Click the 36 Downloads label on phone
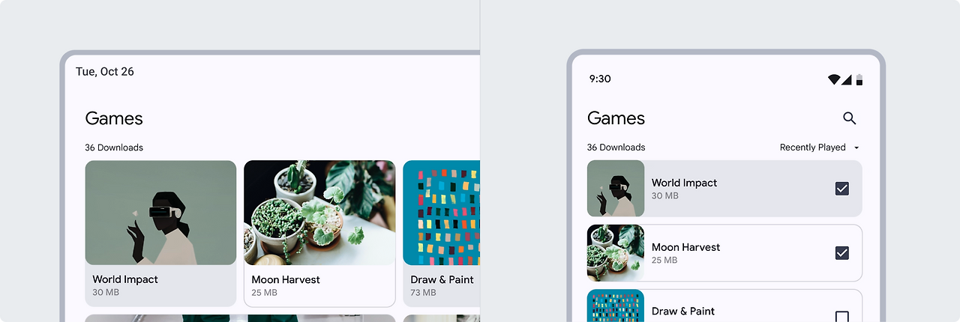The image size is (960, 322). (x=616, y=148)
